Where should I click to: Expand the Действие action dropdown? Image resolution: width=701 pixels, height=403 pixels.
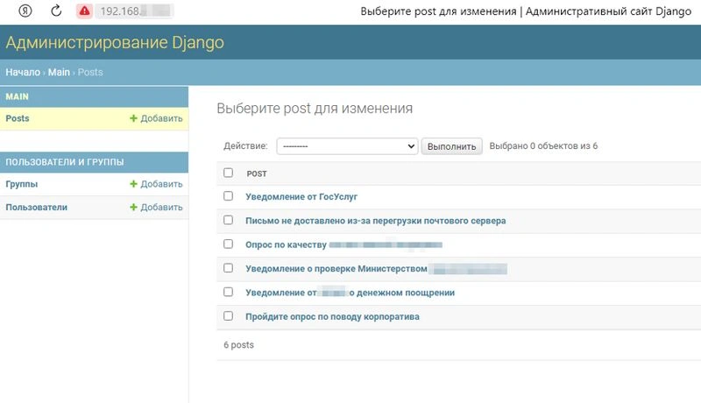coord(347,146)
